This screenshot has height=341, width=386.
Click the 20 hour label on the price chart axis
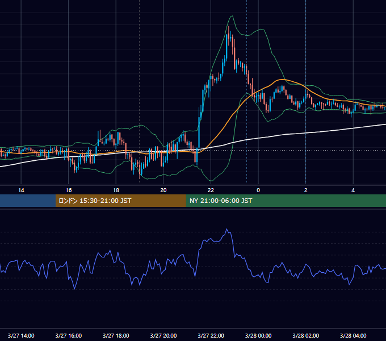(163, 190)
